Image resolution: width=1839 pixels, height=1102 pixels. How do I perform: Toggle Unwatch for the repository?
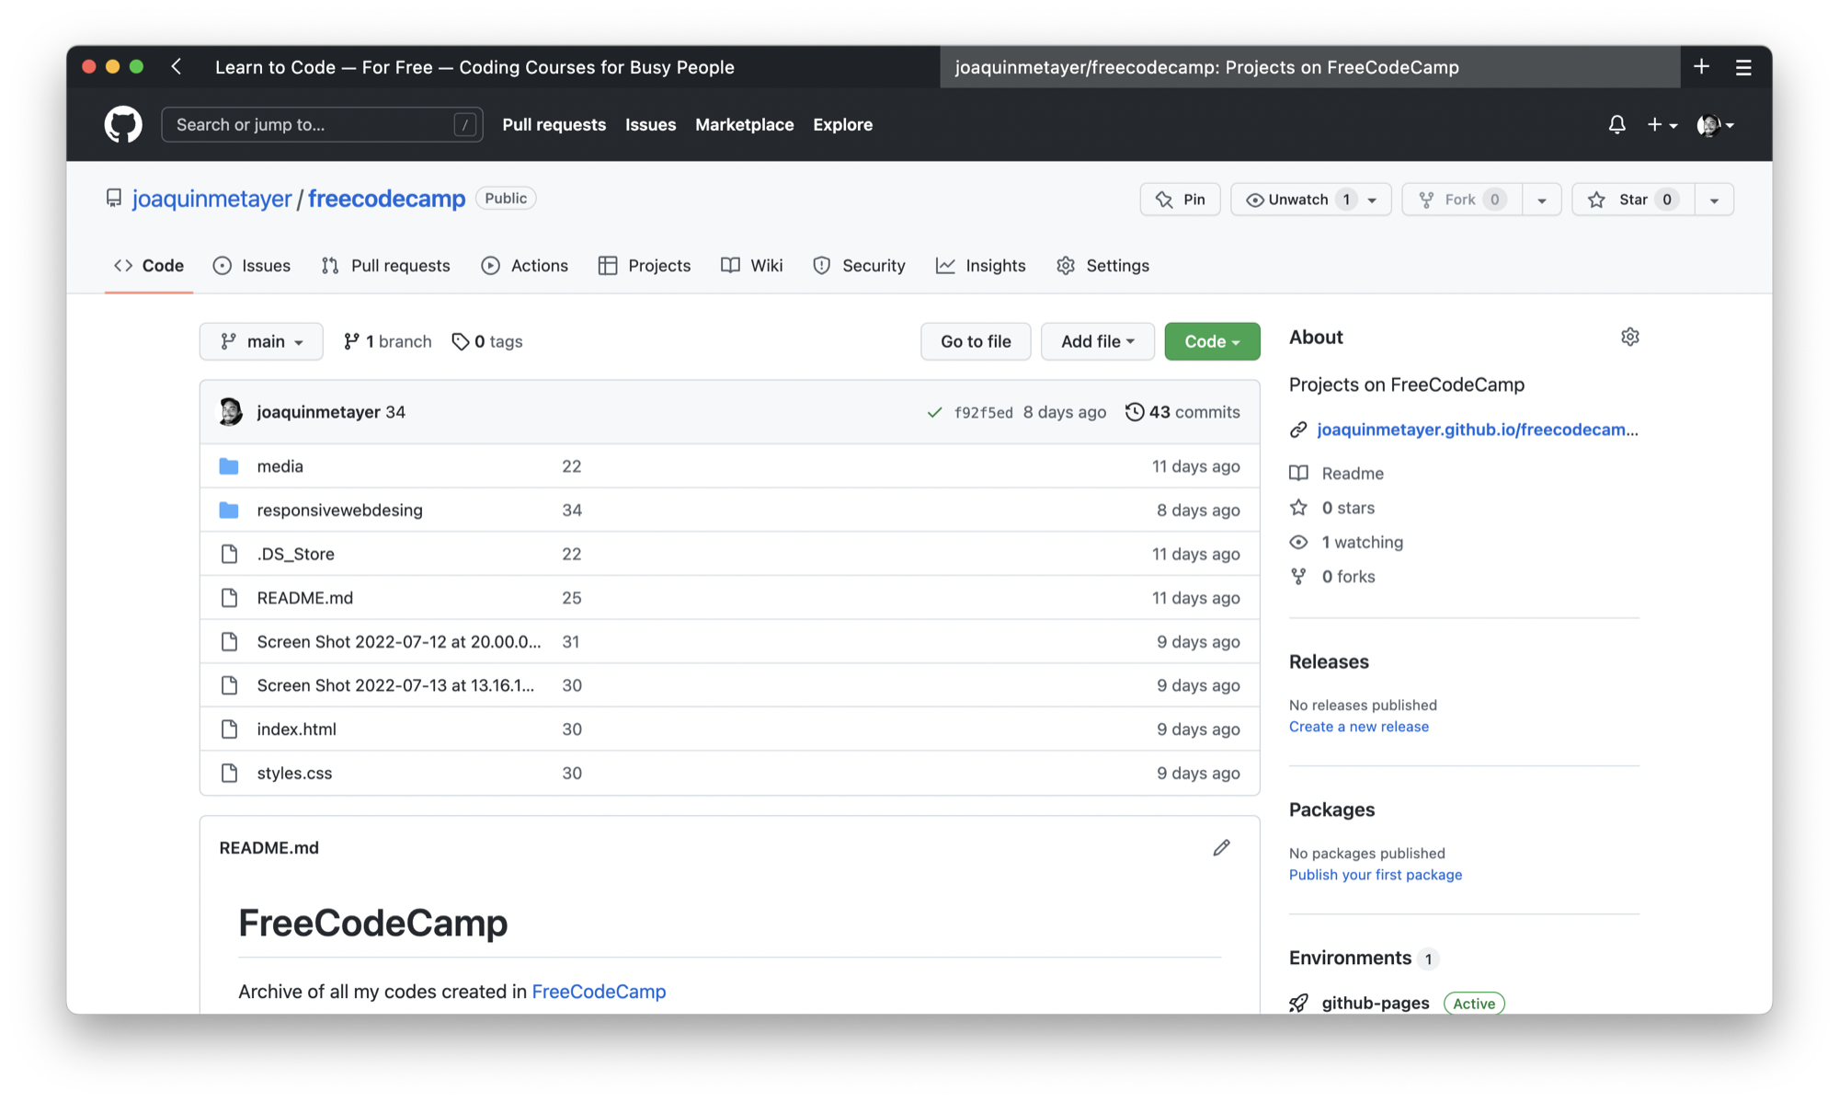pos(1298,200)
